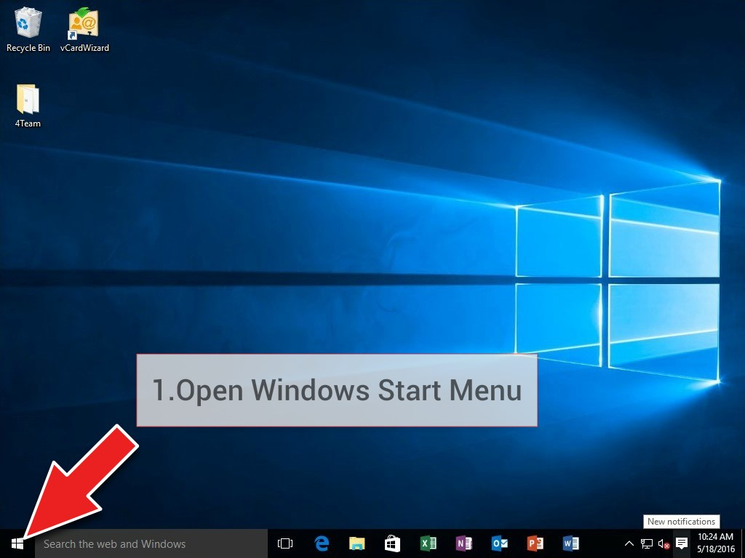Viewport: 745px width, 558px height.
Task: Open OneNote from the taskbar
Action: tap(463, 543)
